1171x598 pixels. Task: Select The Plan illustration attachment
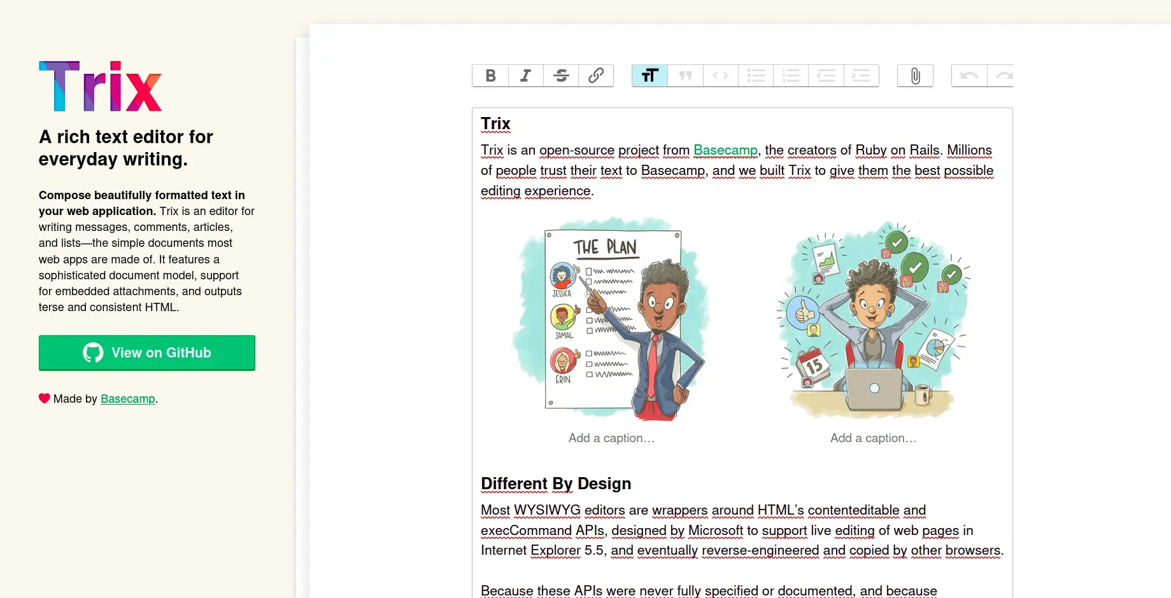pyautogui.click(x=611, y=319)
